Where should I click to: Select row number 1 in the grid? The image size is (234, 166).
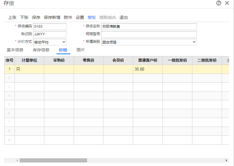click(9, 69)
